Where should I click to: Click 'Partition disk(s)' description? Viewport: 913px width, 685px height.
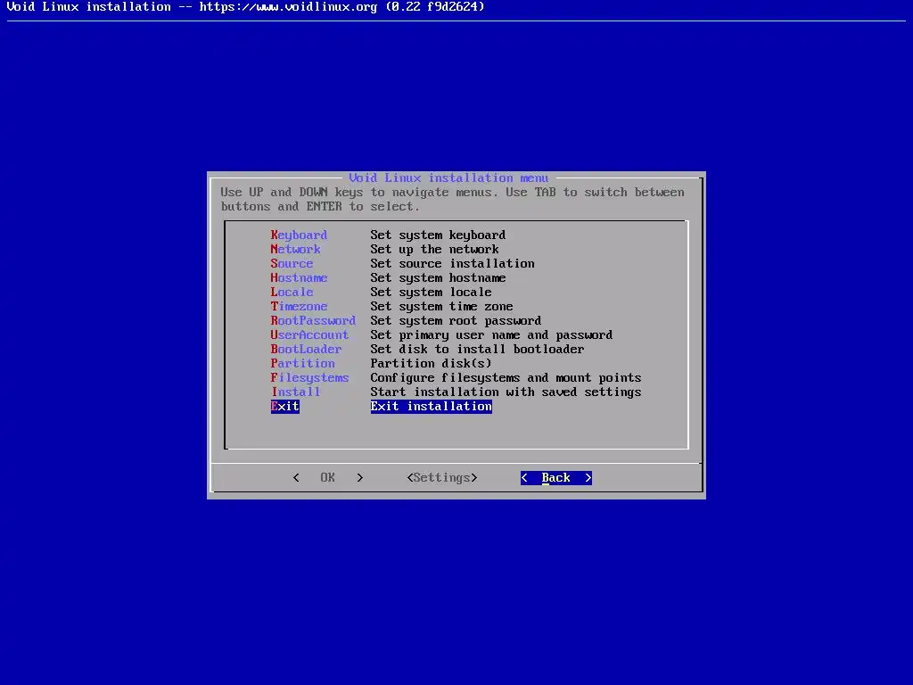[x=431, y=364]
